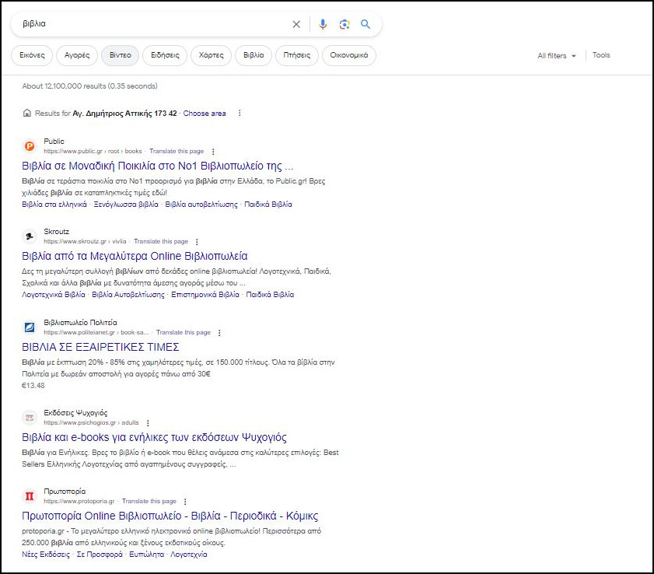Click the www.politeianet.gr breadcrumb URL

[x=96, y=332]
